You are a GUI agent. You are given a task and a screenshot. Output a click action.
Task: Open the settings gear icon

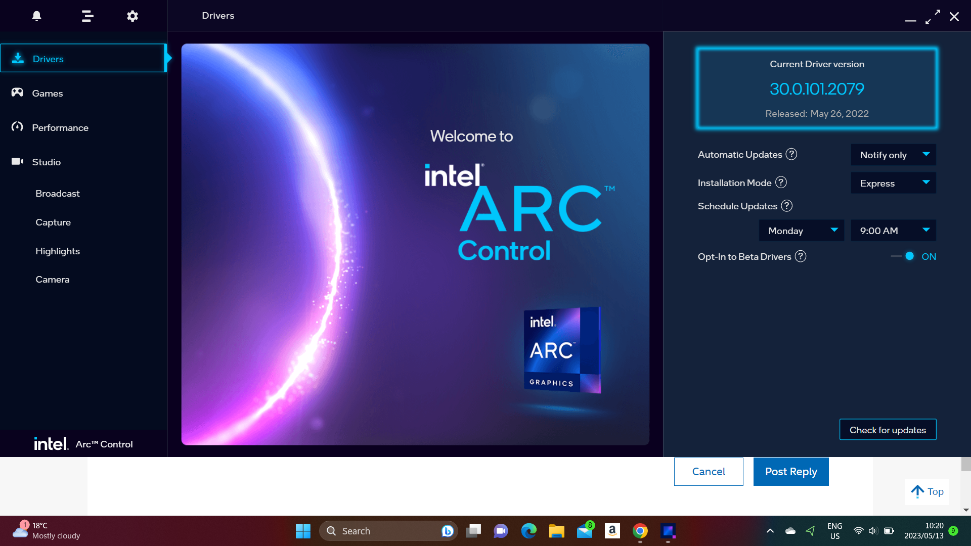(133, 16)
